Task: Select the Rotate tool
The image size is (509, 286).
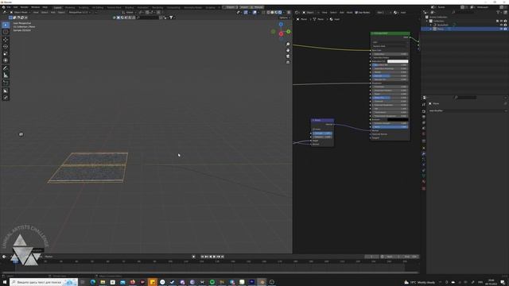Action: [x=6, y=46]
